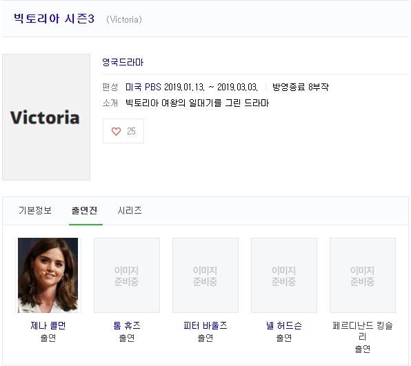Open the 영국드라마 genre link
The width and height of the screenshot is (411, 366).
point(123,62)
